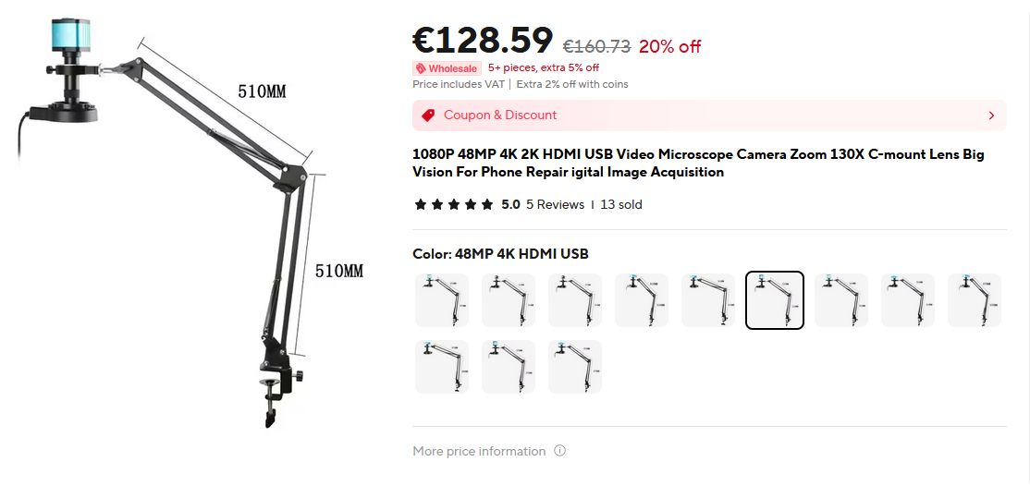Viewport: 1030px width, 486px height.
Task: Click the Wholesale tag badge
Action: tap(447, 68)
